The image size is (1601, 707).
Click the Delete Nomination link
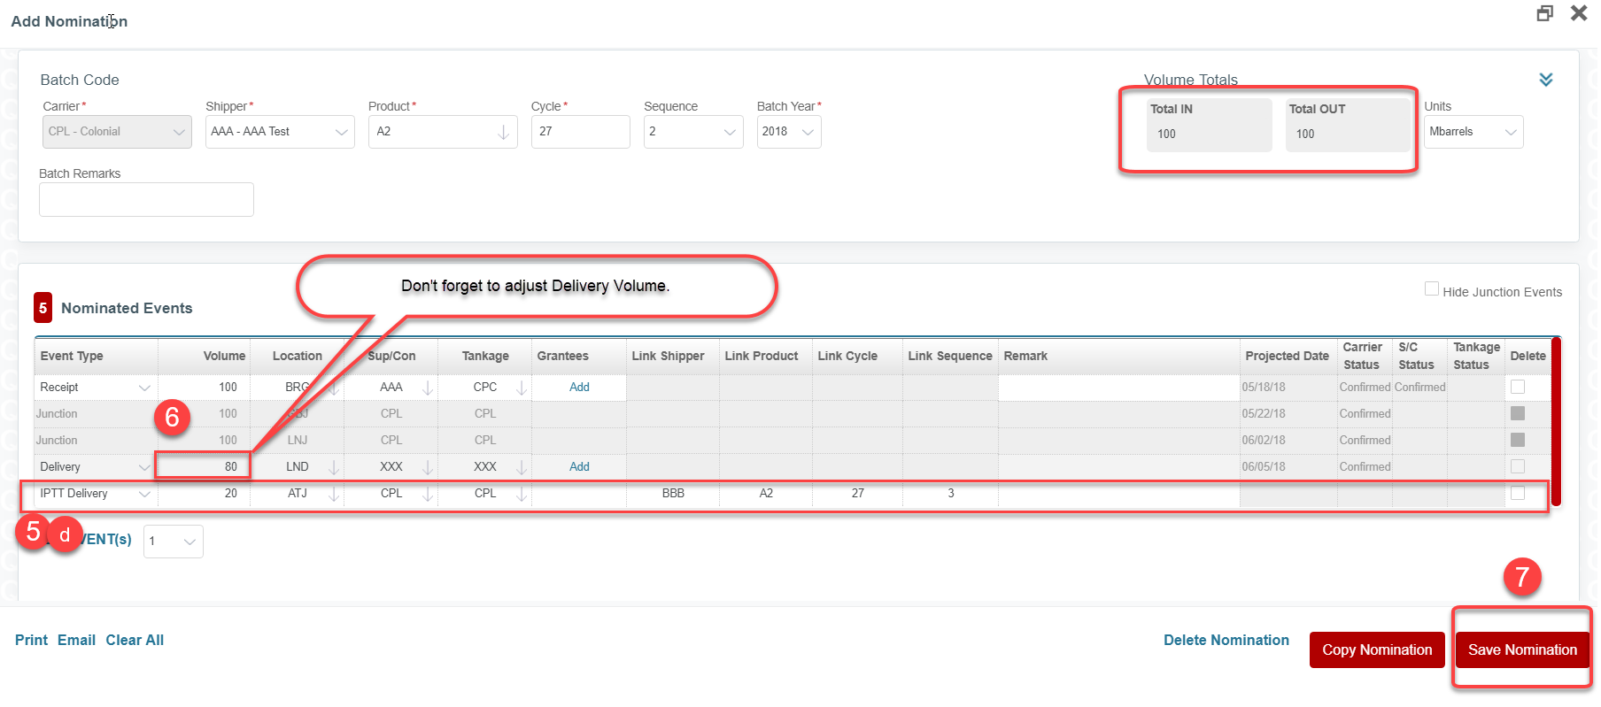coord(1226,640)
